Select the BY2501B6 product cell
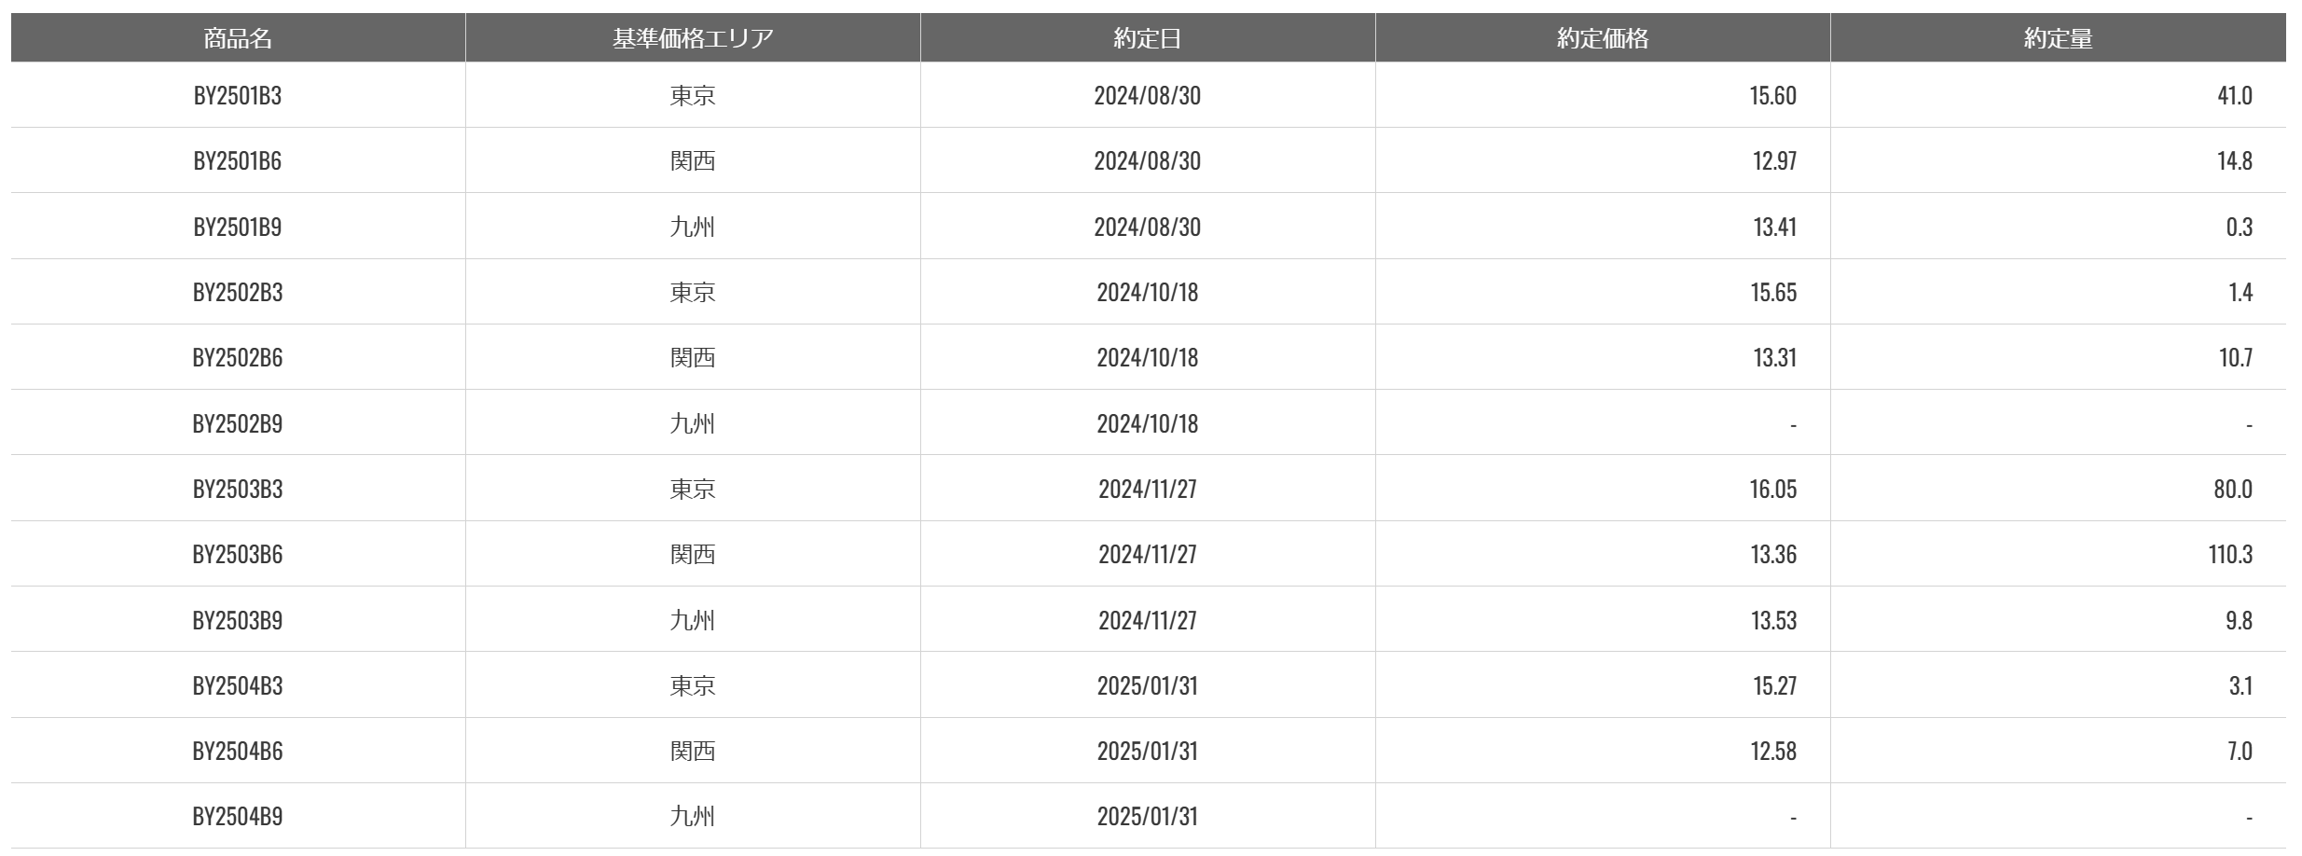This screenshot has width=2302, height=856. 238,160
